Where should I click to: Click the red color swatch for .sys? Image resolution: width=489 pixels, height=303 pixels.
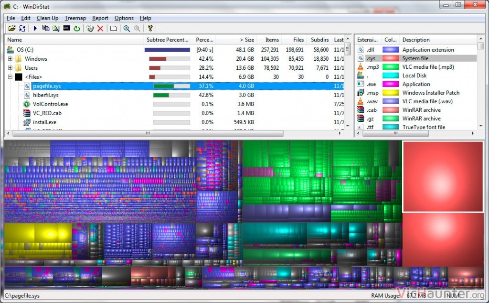(x=391, y=58)
